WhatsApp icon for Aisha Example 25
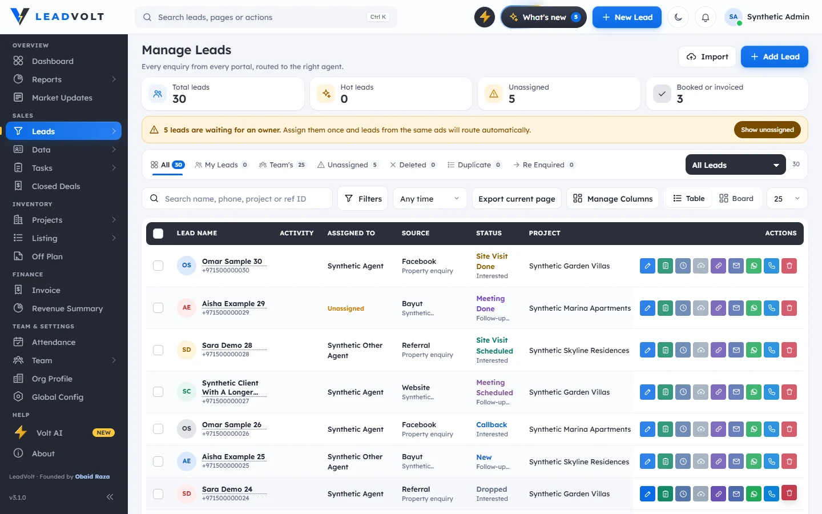 pos(753,461)
